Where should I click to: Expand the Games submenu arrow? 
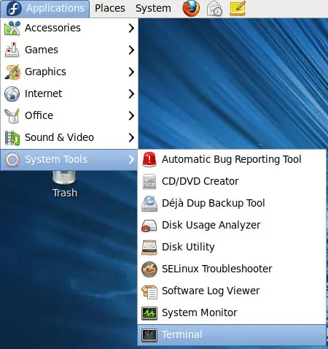131,50
